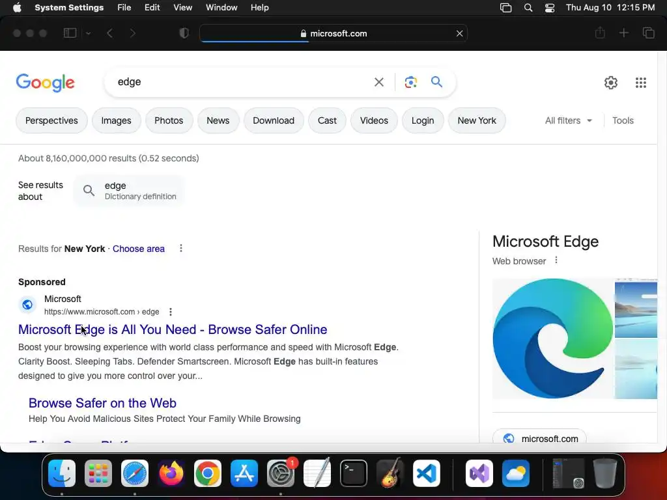Open the Share icon in the toolbar

(x=600, y=33)
